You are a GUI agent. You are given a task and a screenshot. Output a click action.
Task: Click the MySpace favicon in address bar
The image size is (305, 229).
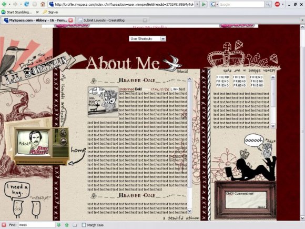click(x=51, y=4)
